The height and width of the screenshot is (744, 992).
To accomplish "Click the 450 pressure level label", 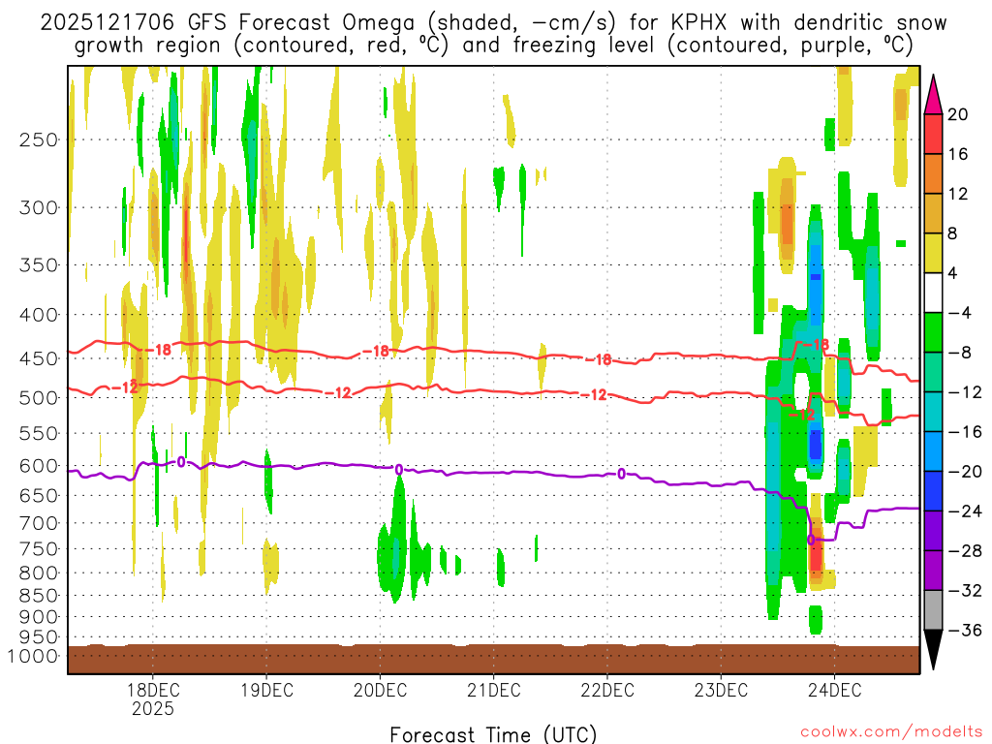I will (39, 358).
